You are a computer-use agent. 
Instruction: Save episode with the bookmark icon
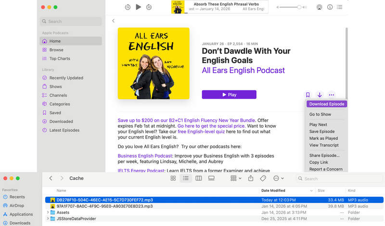pos(308,95)
